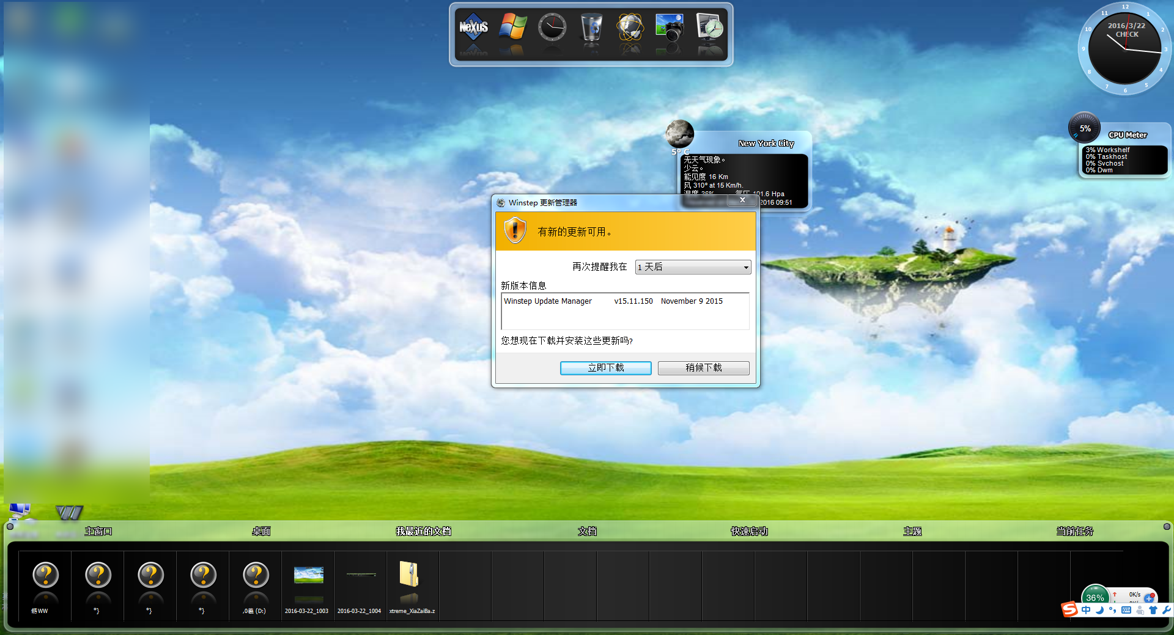
Task: Open the 2016-03-22_1004 thumbnail
Action: (361, 585)
